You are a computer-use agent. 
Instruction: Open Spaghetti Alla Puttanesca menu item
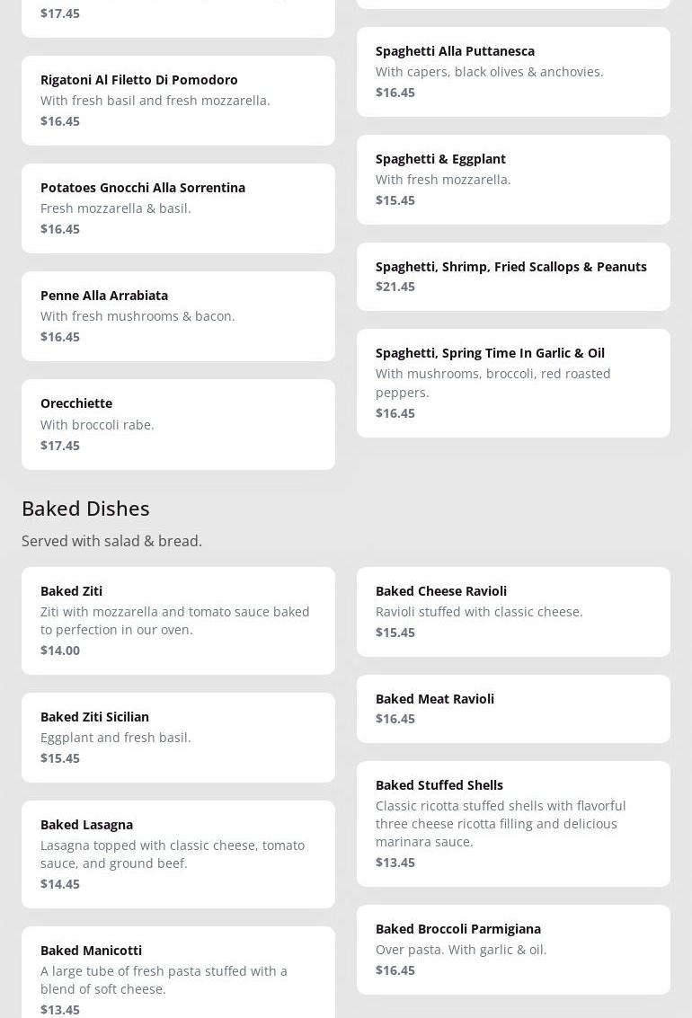click(513, 71)
